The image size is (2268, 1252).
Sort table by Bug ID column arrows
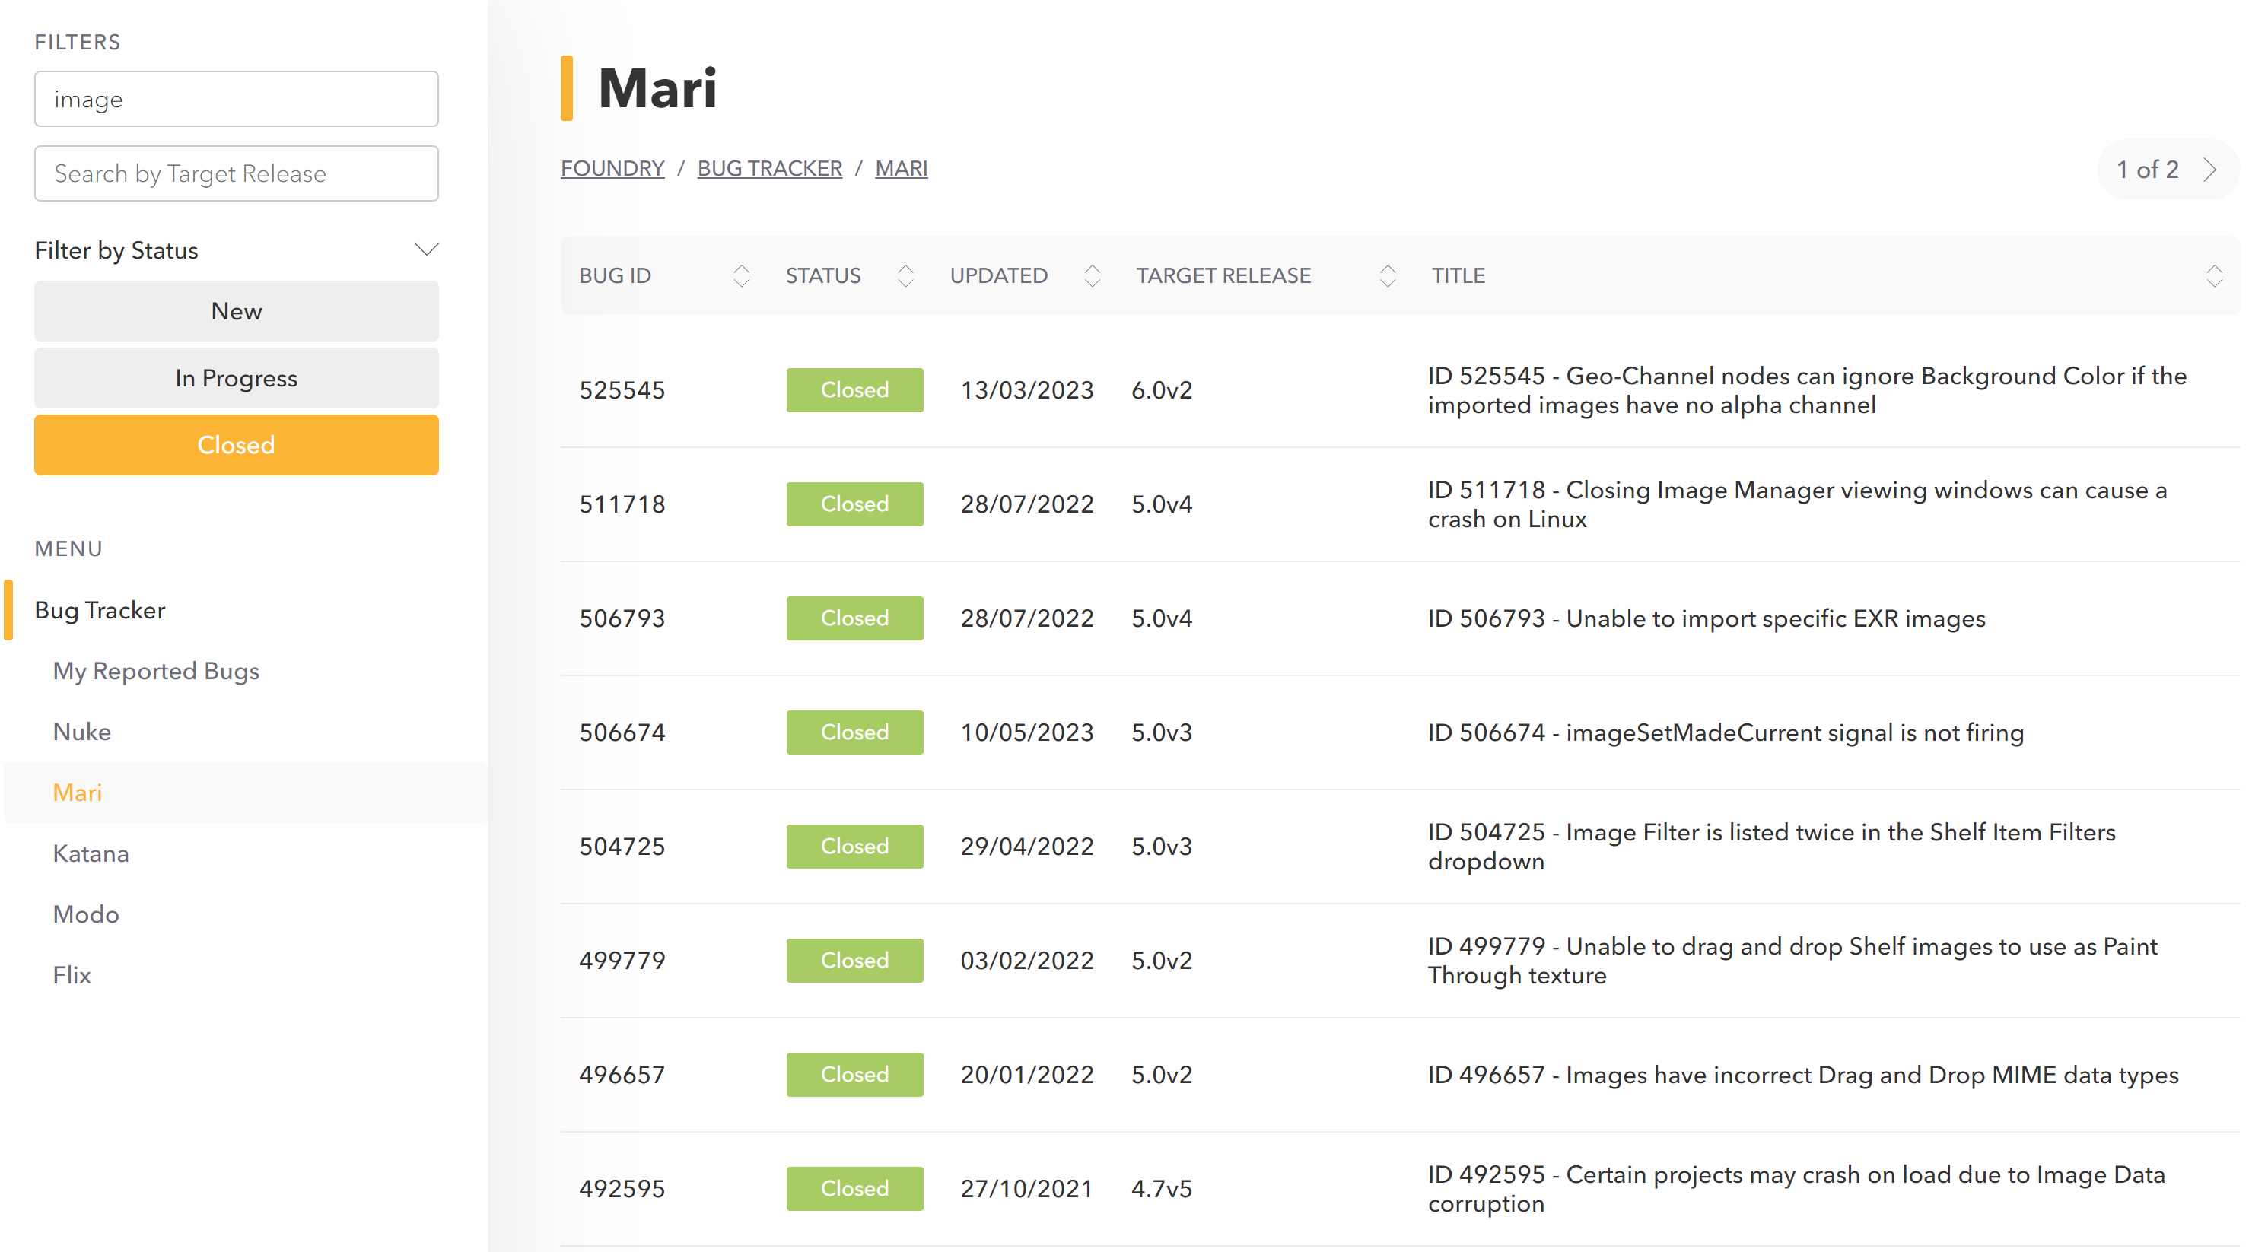741,275
